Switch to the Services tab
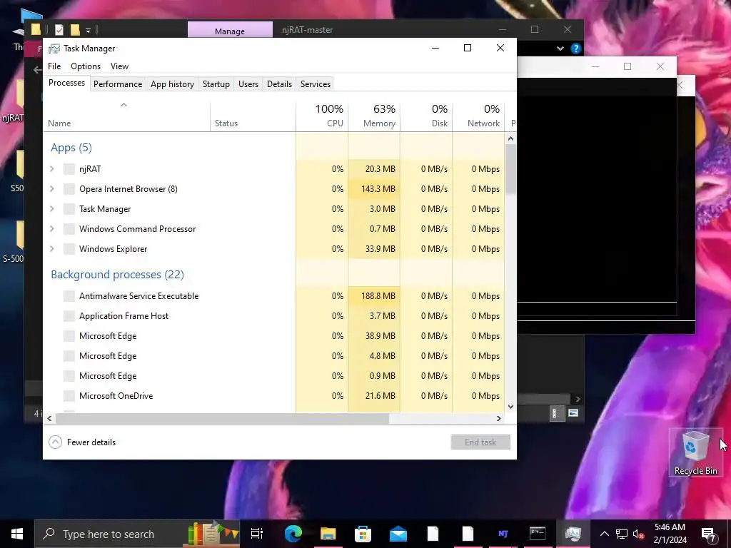 tap(315, 84)
